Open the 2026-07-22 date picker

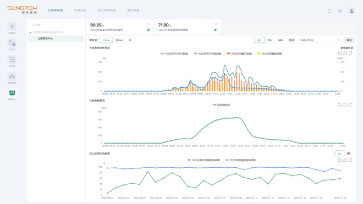point(320,40)
